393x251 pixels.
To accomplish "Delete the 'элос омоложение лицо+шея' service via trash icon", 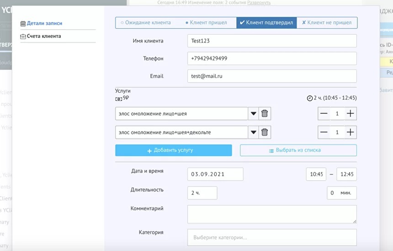I will 265,114.
